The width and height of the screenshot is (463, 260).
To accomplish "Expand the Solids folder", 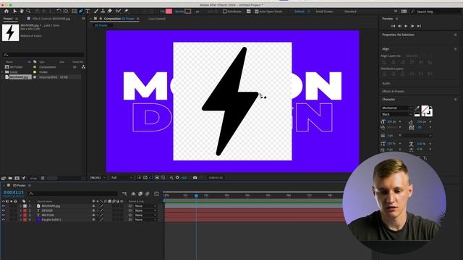I will [x=3, y=72].
